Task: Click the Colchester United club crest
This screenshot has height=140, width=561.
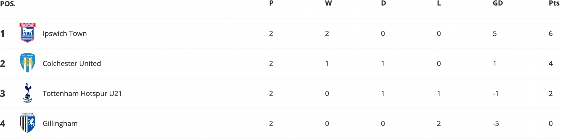Action: (x=28, y=63)
